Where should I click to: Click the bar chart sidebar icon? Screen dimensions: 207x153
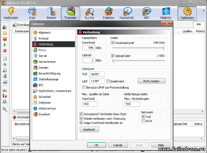point(5,27)
